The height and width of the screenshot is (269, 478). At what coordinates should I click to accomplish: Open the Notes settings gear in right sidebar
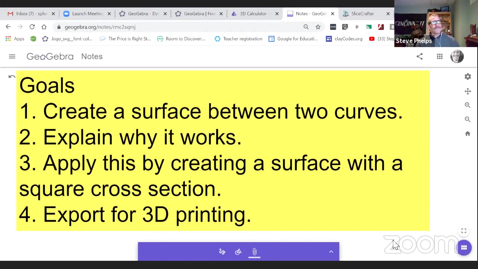[468, 77]
